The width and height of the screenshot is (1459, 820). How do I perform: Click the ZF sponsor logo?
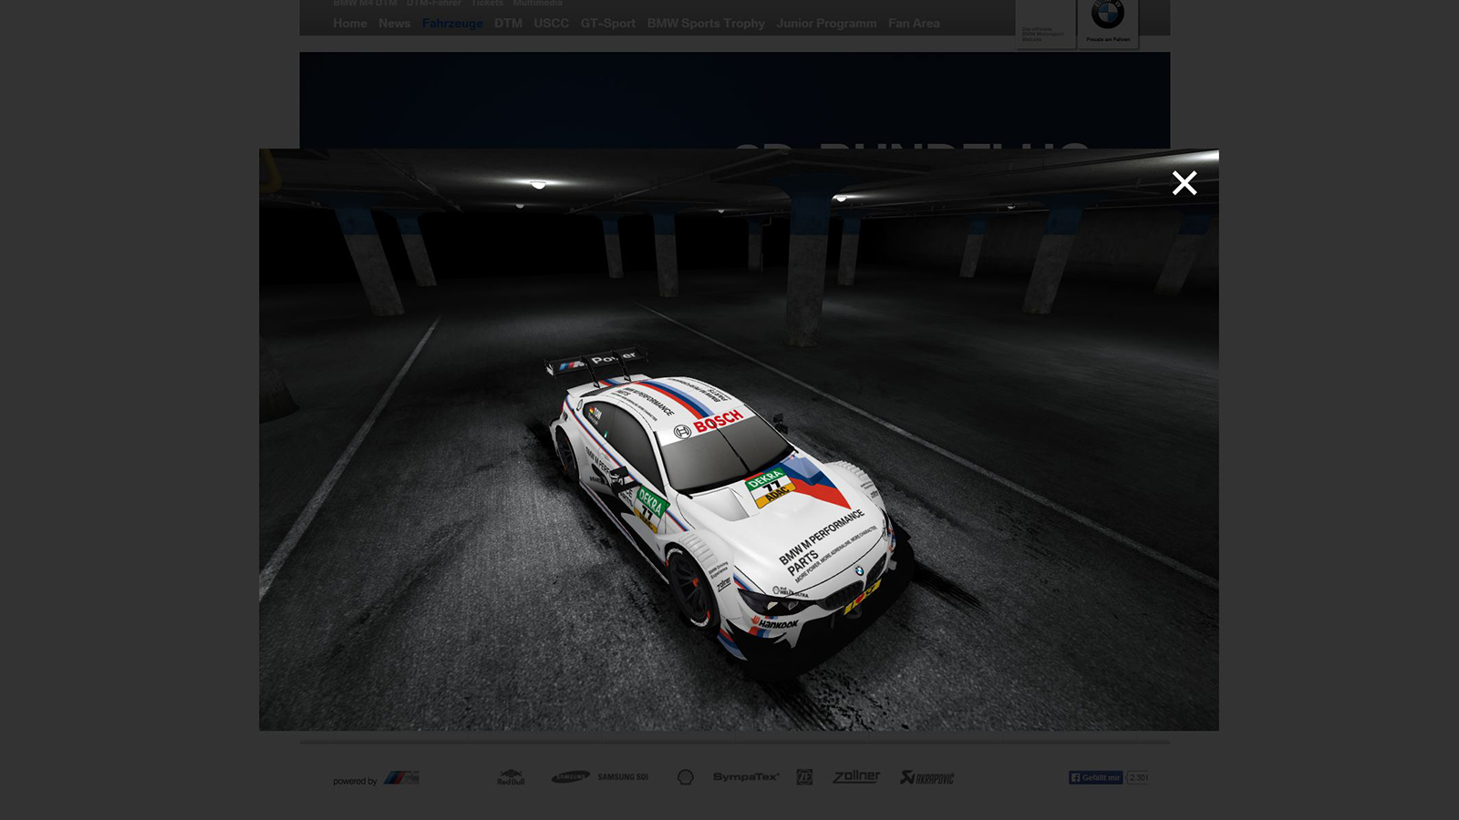(x=804, y=777)
